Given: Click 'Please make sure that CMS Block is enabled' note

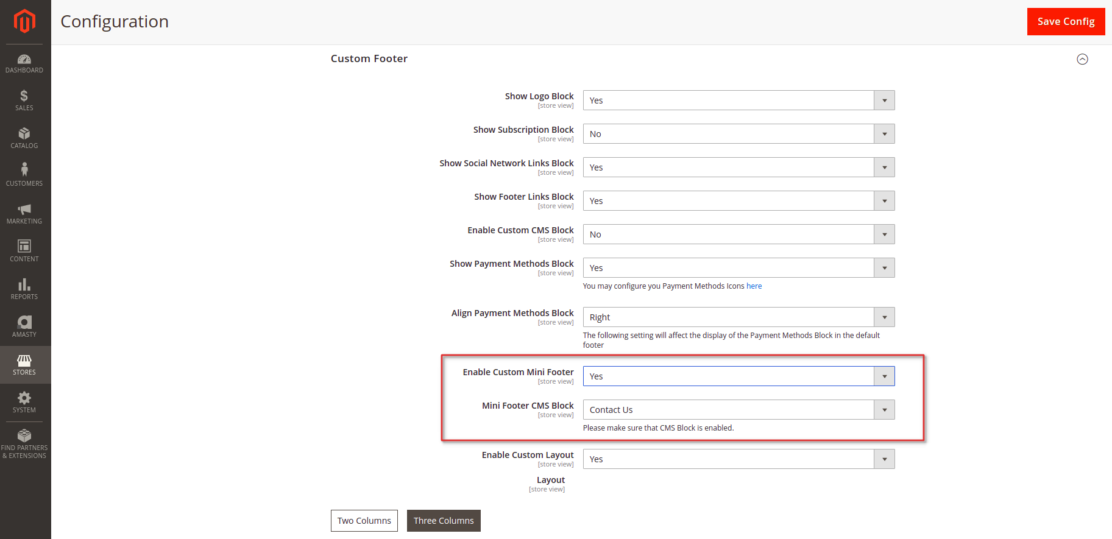Looking at the screenshot, I should point(658,428).
